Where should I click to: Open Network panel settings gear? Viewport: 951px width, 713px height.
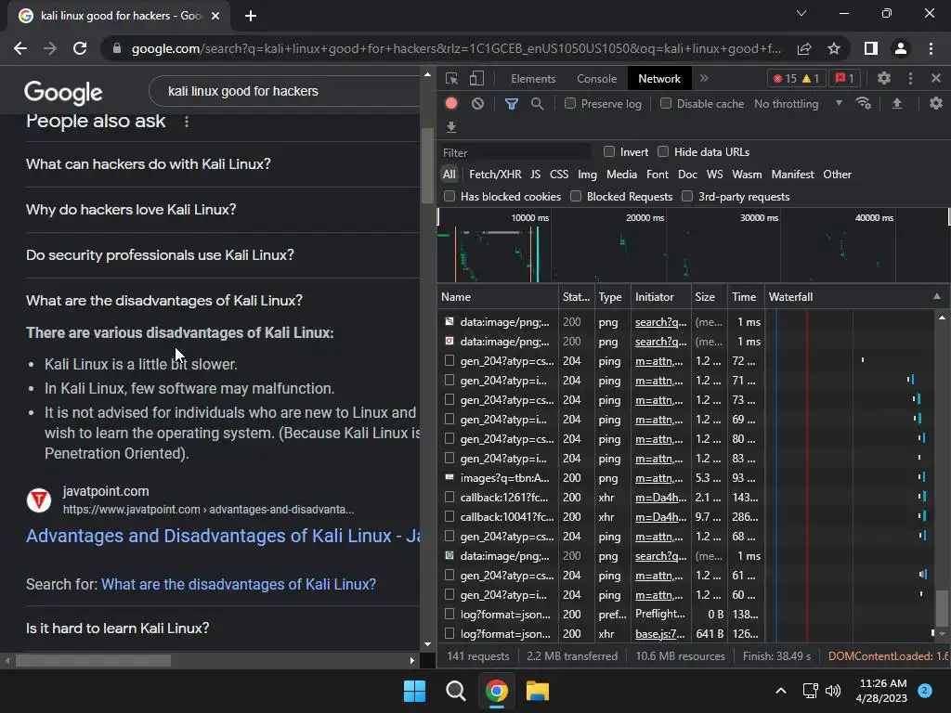(936, 103)
